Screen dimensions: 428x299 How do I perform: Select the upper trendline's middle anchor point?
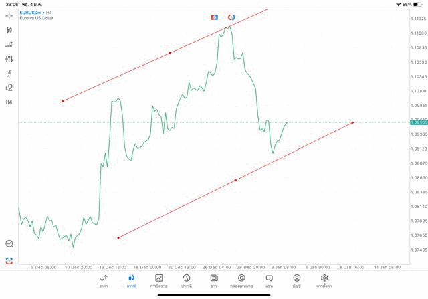pyautogui.click(x=170, y=53)
